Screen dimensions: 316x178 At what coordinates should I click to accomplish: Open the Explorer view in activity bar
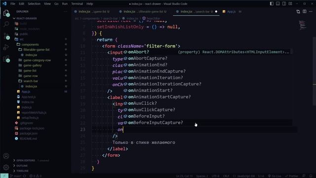coord(6,13)
